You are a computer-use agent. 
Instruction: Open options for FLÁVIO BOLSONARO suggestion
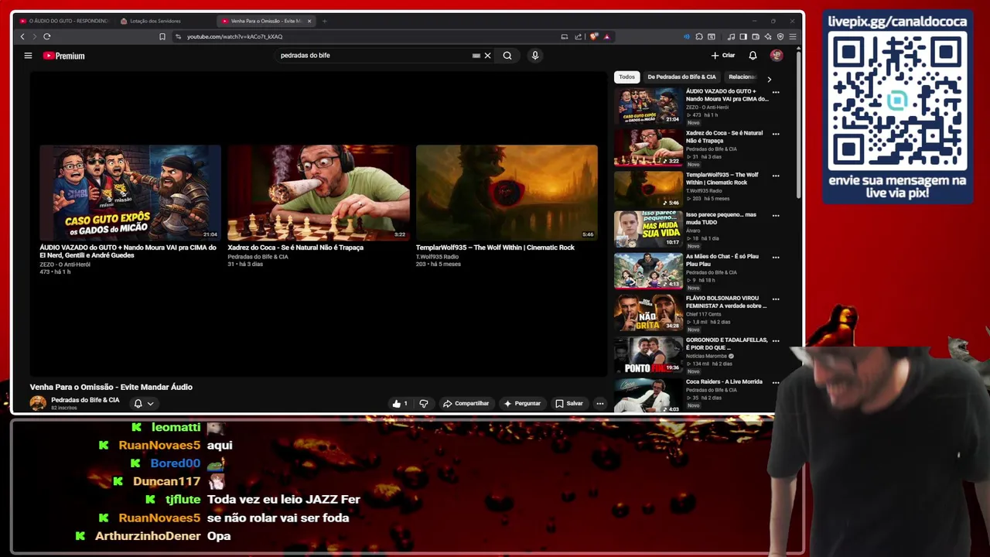pos(776,299)
